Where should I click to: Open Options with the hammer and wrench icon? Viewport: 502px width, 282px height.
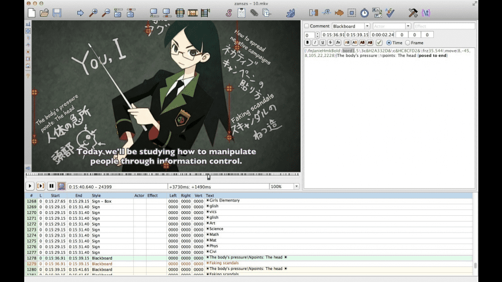pos(413,13)
